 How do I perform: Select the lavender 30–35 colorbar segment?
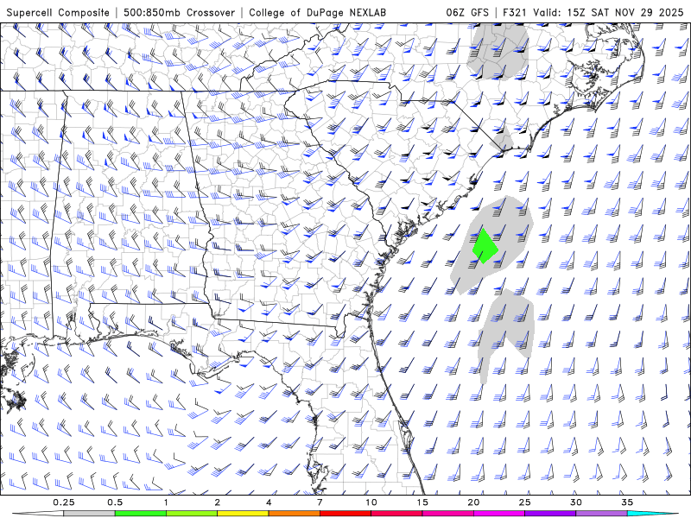(601, 514)
